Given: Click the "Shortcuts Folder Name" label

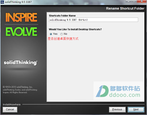Looking at the screenshot, I should pyautogui.click(x=62, y=16).
